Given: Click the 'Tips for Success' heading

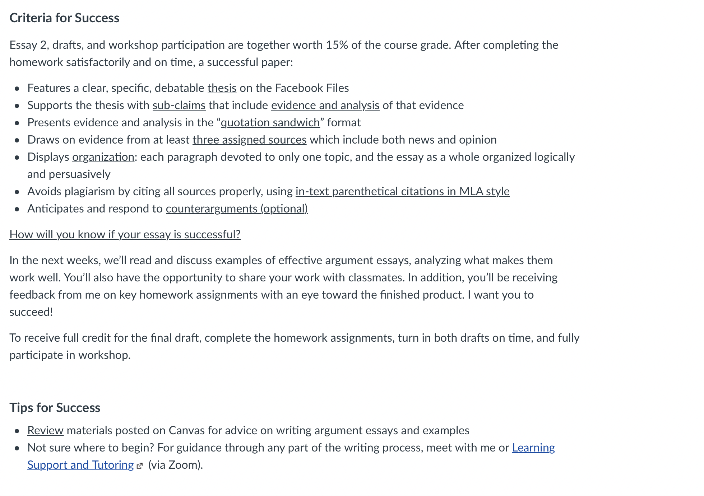Looking at the screenshot, I should (x=55, y=408).
